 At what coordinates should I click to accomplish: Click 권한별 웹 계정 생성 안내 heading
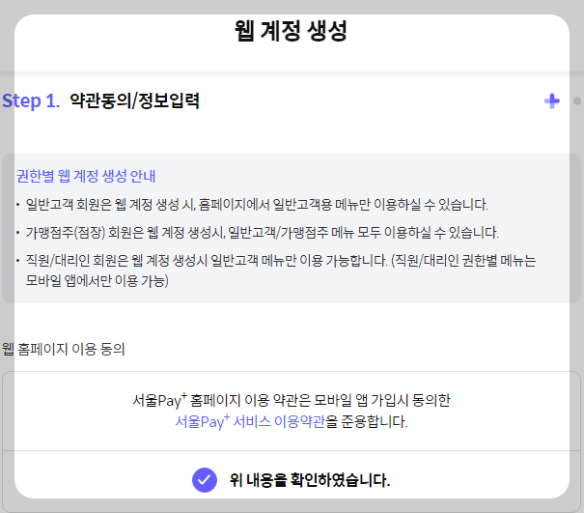[86, 176]
